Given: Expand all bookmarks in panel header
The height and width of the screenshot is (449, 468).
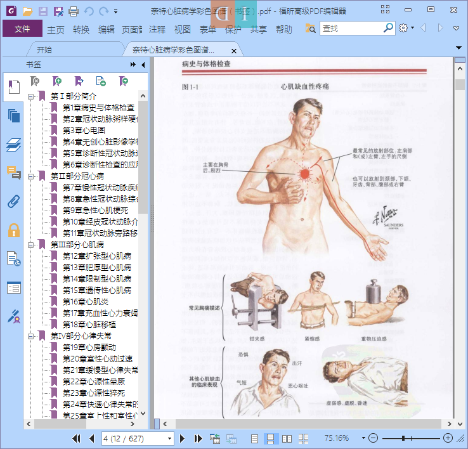Looking at the screenshot, I should coord(133,65).
